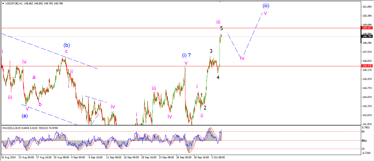Select the blue (a) wave label
This screenshot has height=161, width=374.
coord(25,116)
